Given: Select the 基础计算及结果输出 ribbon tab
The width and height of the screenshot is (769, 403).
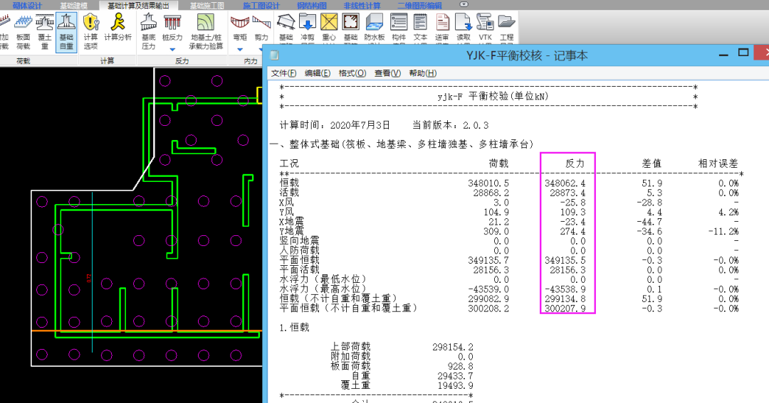Looking at the screenshot, I should tap(138, 6).
